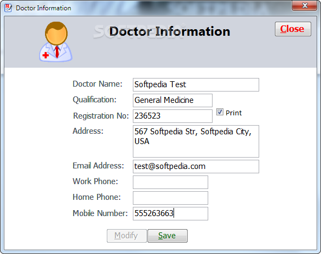Select the Registration No field
The height and width of the screenshot is (254, 321).
(172, 116)
